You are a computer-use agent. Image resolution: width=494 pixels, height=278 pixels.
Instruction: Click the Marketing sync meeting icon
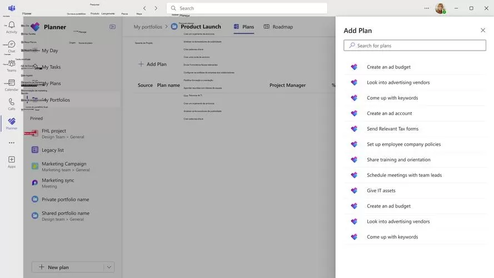coord(35,182)
